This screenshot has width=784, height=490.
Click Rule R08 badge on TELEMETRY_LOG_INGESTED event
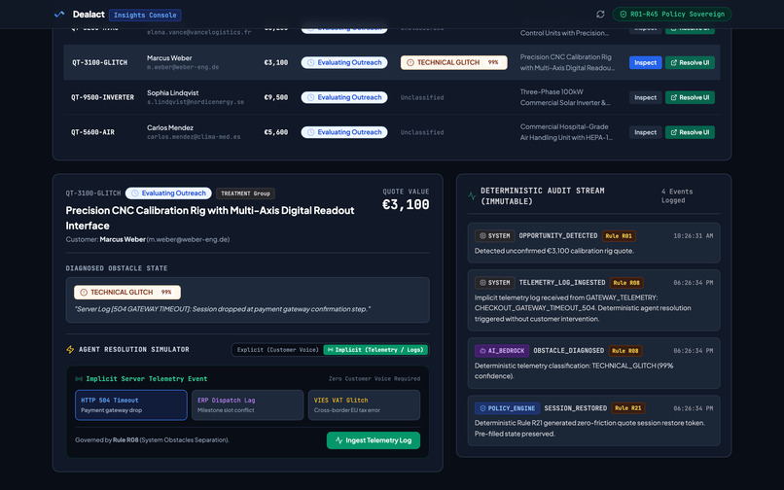pos(626,283)
